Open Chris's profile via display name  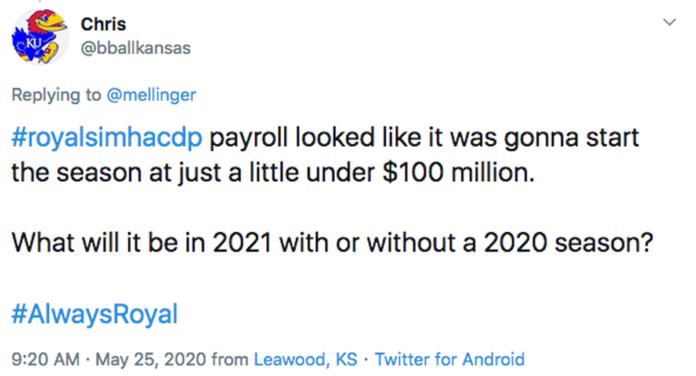point(103,24)
